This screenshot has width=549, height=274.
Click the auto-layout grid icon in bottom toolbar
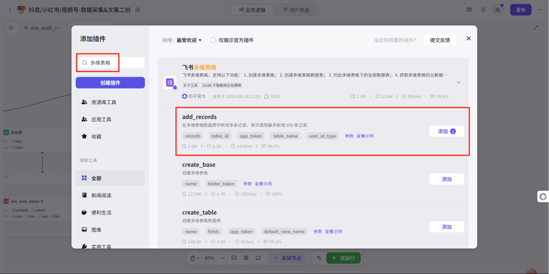click(246, 258)
